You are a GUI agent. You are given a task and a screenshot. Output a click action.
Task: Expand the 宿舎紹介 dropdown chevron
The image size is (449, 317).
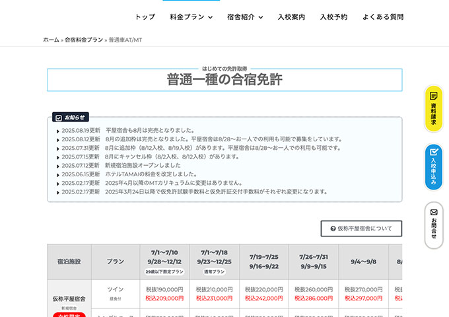tap(260, 18)
